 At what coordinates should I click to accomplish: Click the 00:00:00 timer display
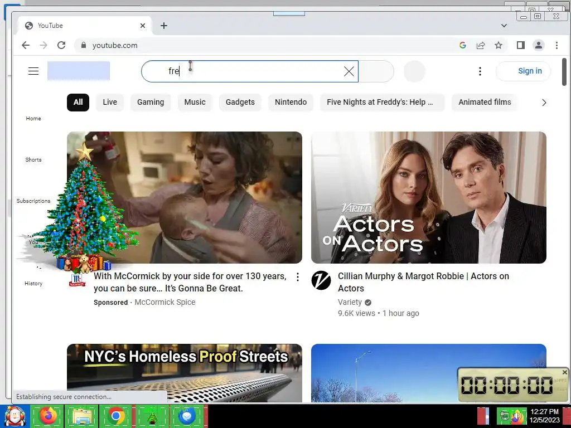coord(507,386)
